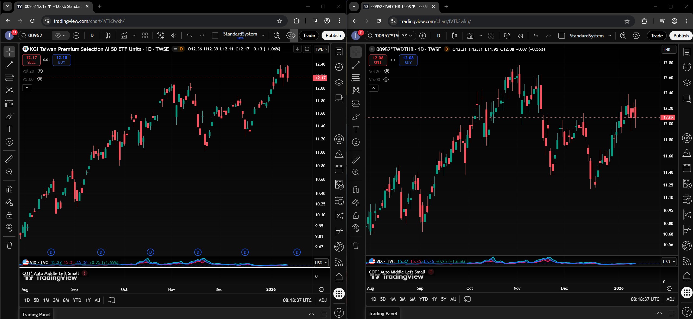Open the layout grid icon in the right toolbar
693x319 pixels.
pos(491,36)
